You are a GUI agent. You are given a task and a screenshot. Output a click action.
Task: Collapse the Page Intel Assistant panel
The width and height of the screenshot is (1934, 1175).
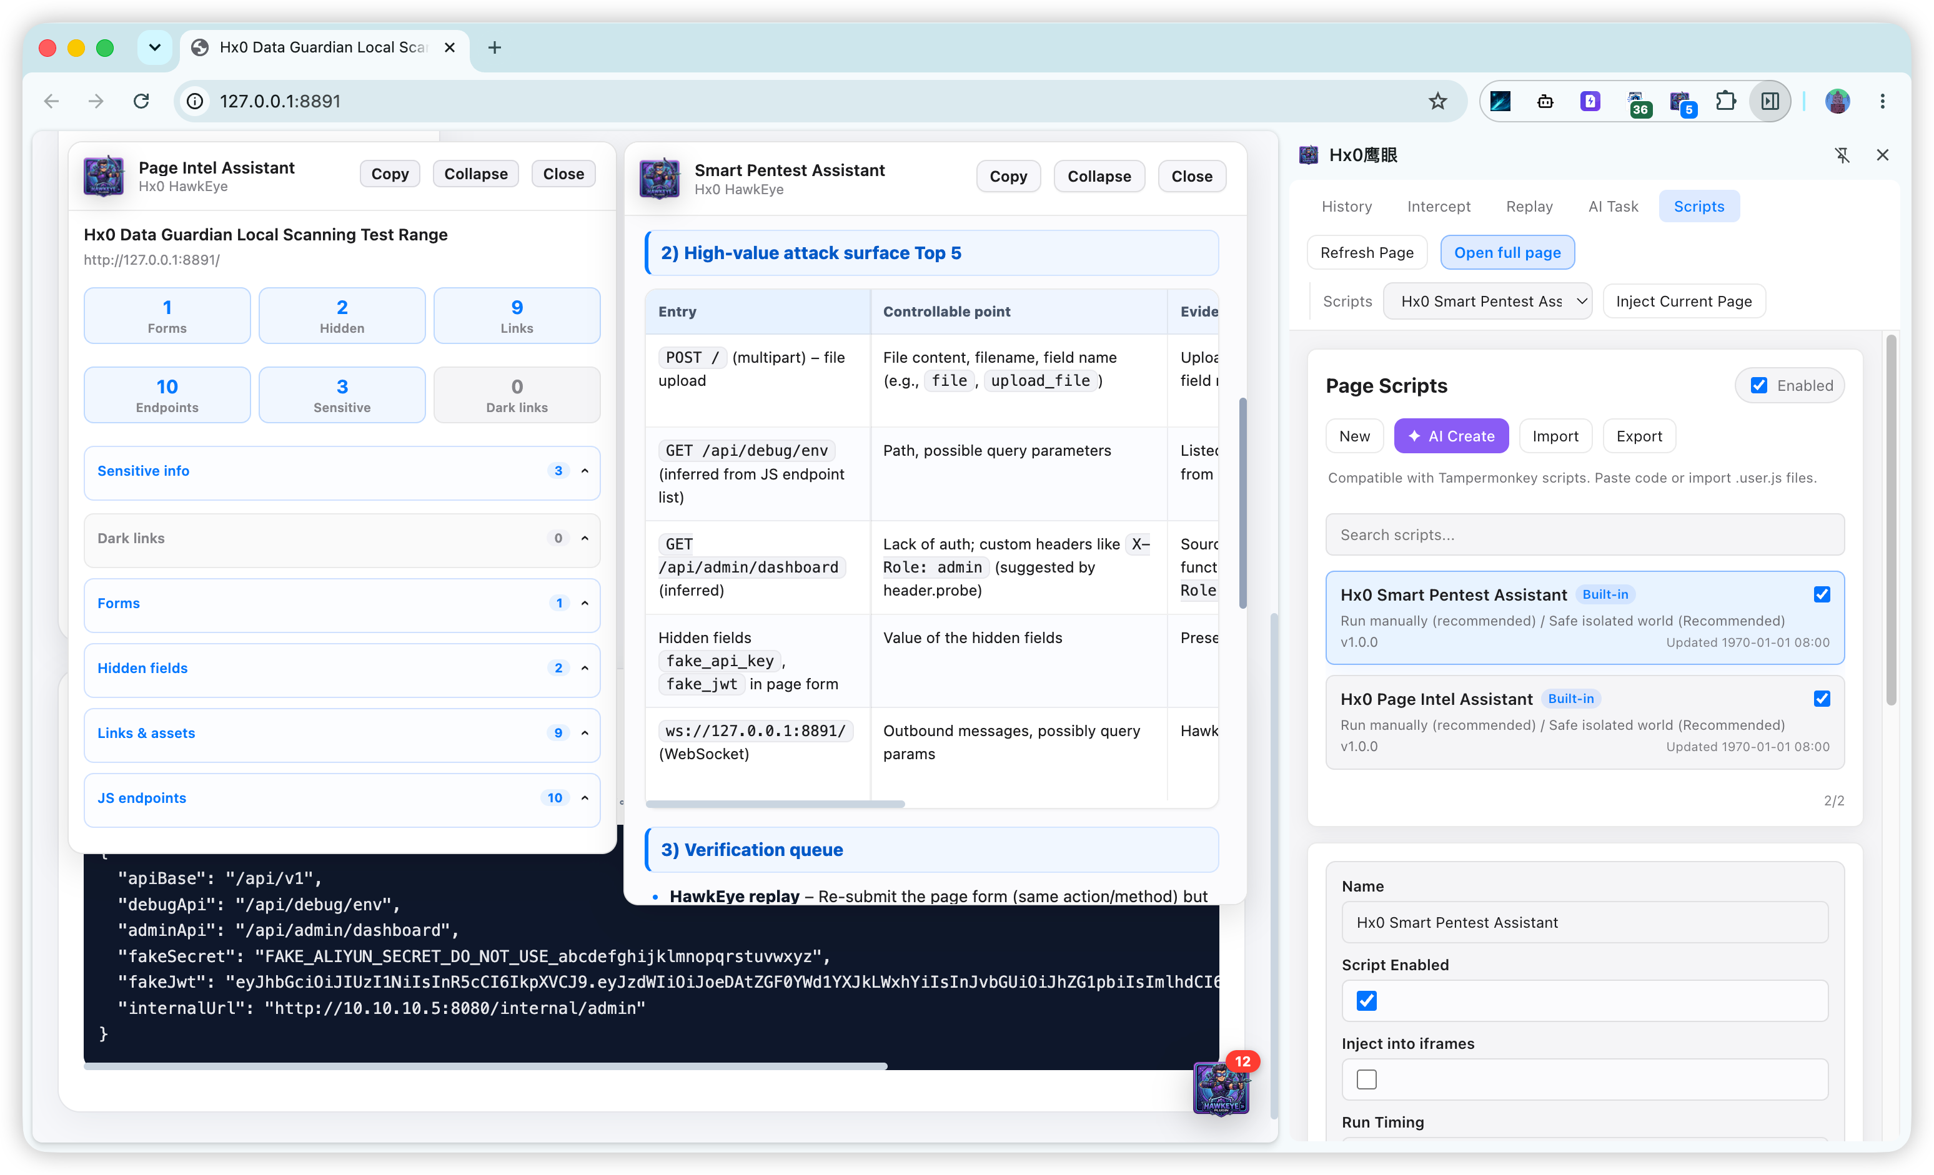(x=475, y=174)
